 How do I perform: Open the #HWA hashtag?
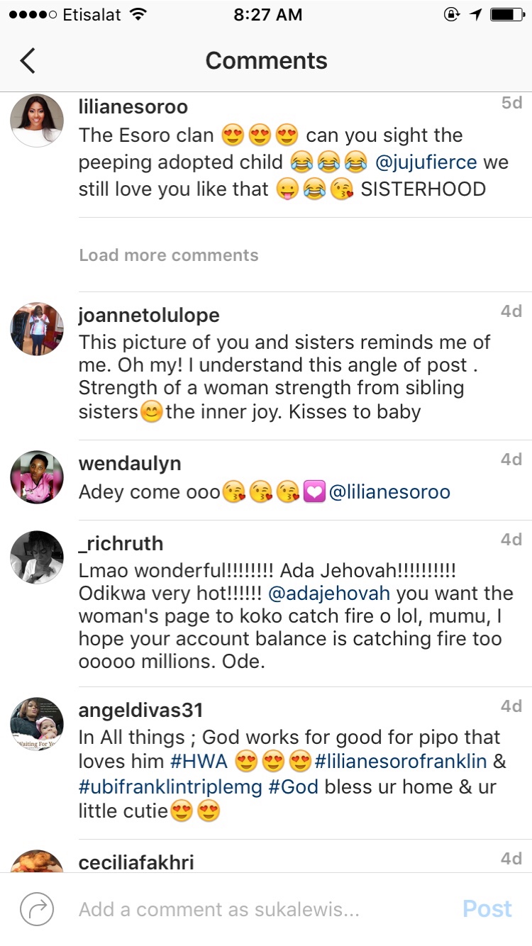tap(199, 762)
